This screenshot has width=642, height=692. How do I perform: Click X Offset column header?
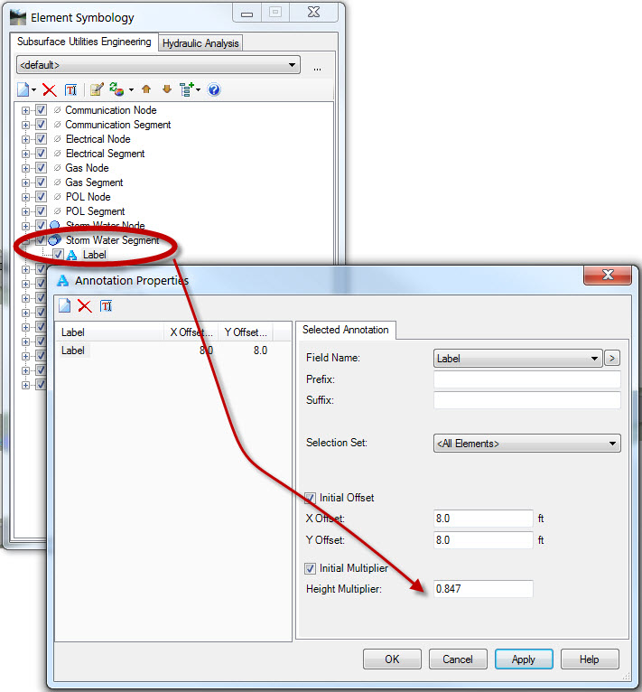coord(191,332)
